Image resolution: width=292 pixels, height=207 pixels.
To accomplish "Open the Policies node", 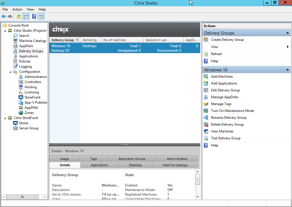I will pyautogui.click(x=25, y=61).
